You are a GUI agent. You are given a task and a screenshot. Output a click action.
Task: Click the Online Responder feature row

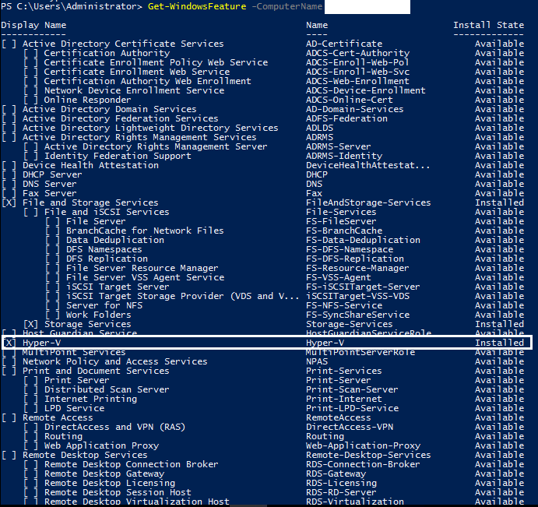273,100
